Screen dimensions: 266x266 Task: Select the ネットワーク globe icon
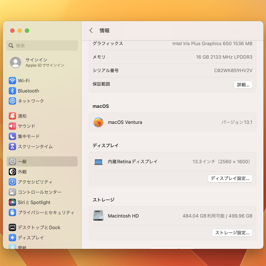[12, 101]
